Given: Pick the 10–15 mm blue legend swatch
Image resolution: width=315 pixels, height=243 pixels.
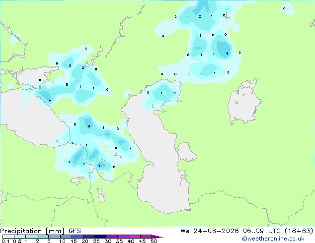Looking at the screenshot, I should [x=66, y=237].
